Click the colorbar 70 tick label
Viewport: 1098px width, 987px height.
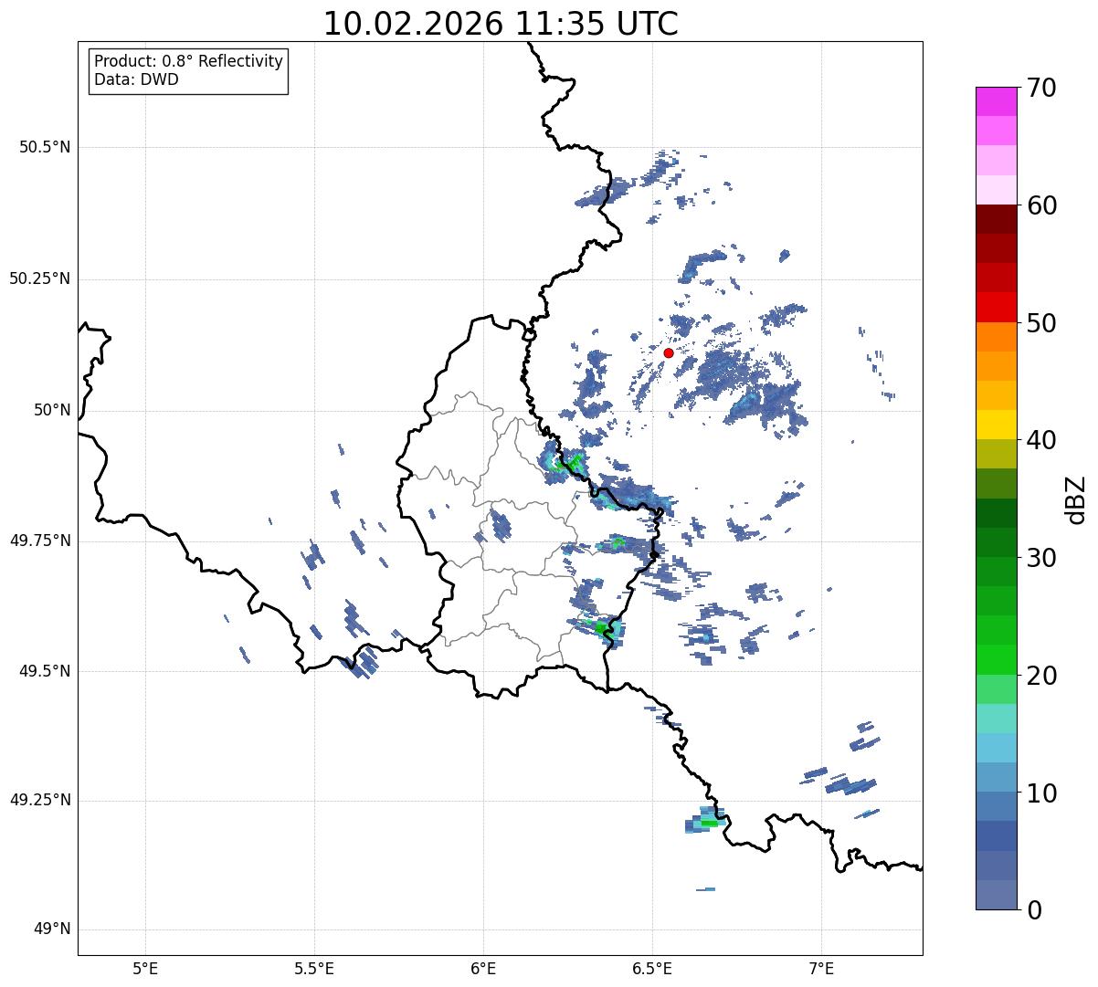click(x=1041, y=88)
